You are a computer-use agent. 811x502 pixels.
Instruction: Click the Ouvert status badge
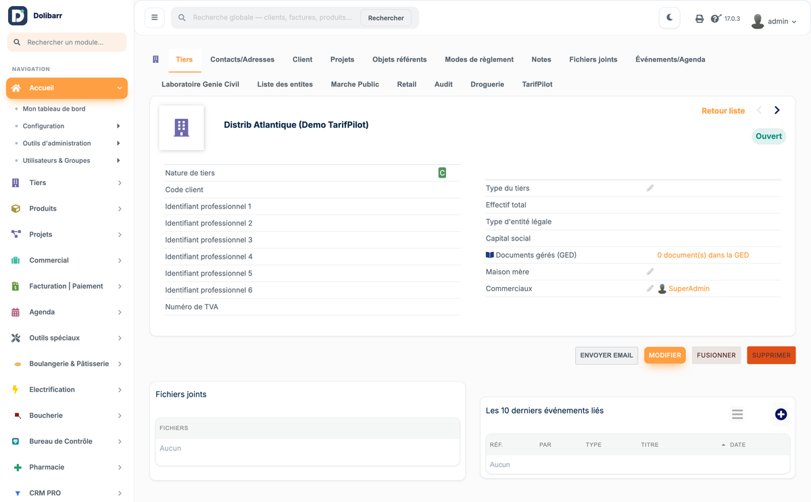[x=768, y=136]
